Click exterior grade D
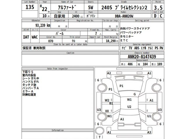186x139 pixels. [x=155, y=16]
